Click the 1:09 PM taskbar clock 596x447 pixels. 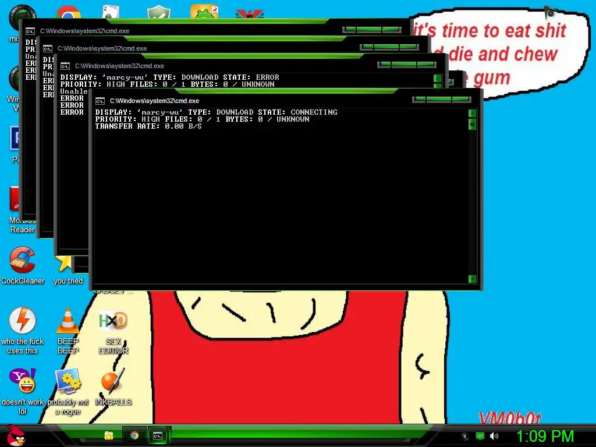[x=545, y=436]
